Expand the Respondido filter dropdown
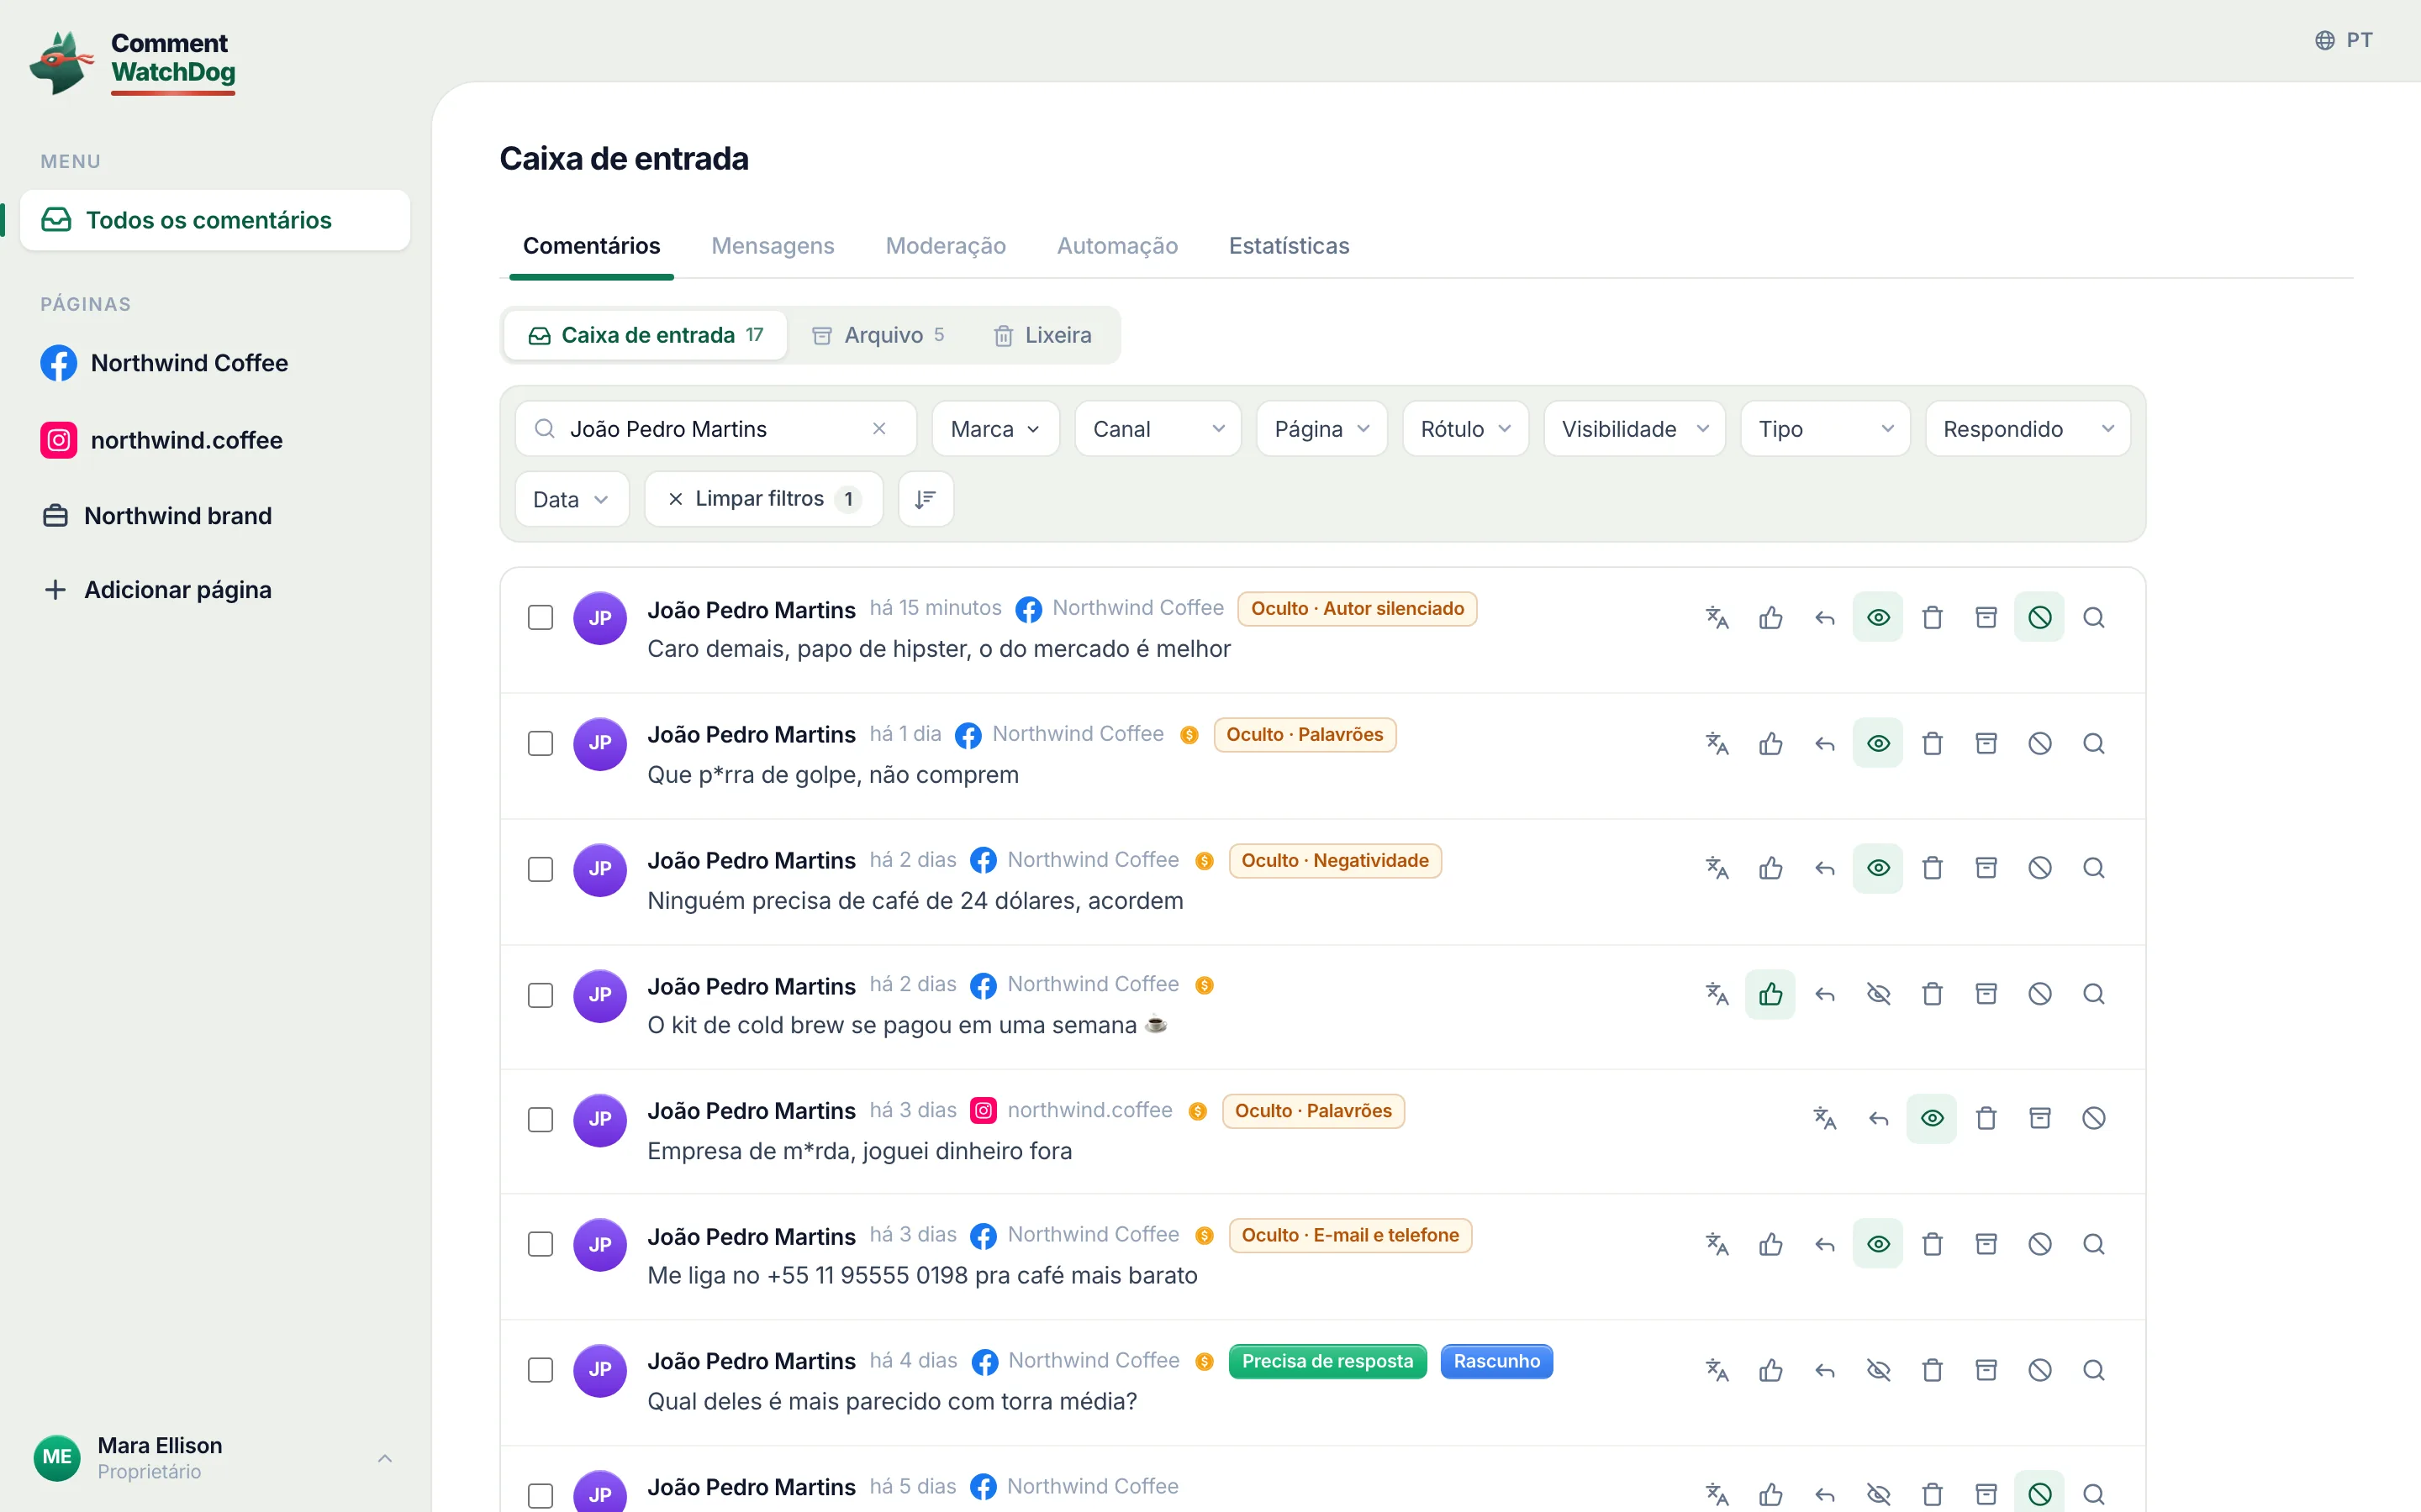Screen dimensions: 2421x1512 point(2028,429)
